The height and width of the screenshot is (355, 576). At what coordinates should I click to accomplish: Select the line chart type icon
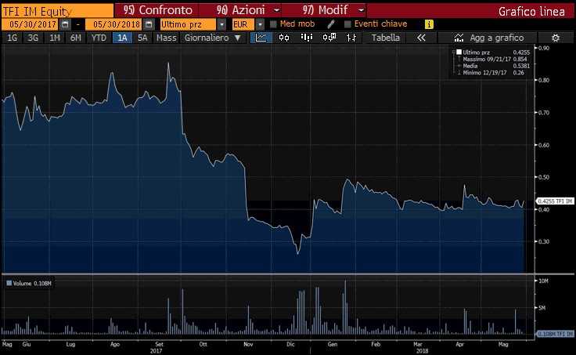(261, 38)
